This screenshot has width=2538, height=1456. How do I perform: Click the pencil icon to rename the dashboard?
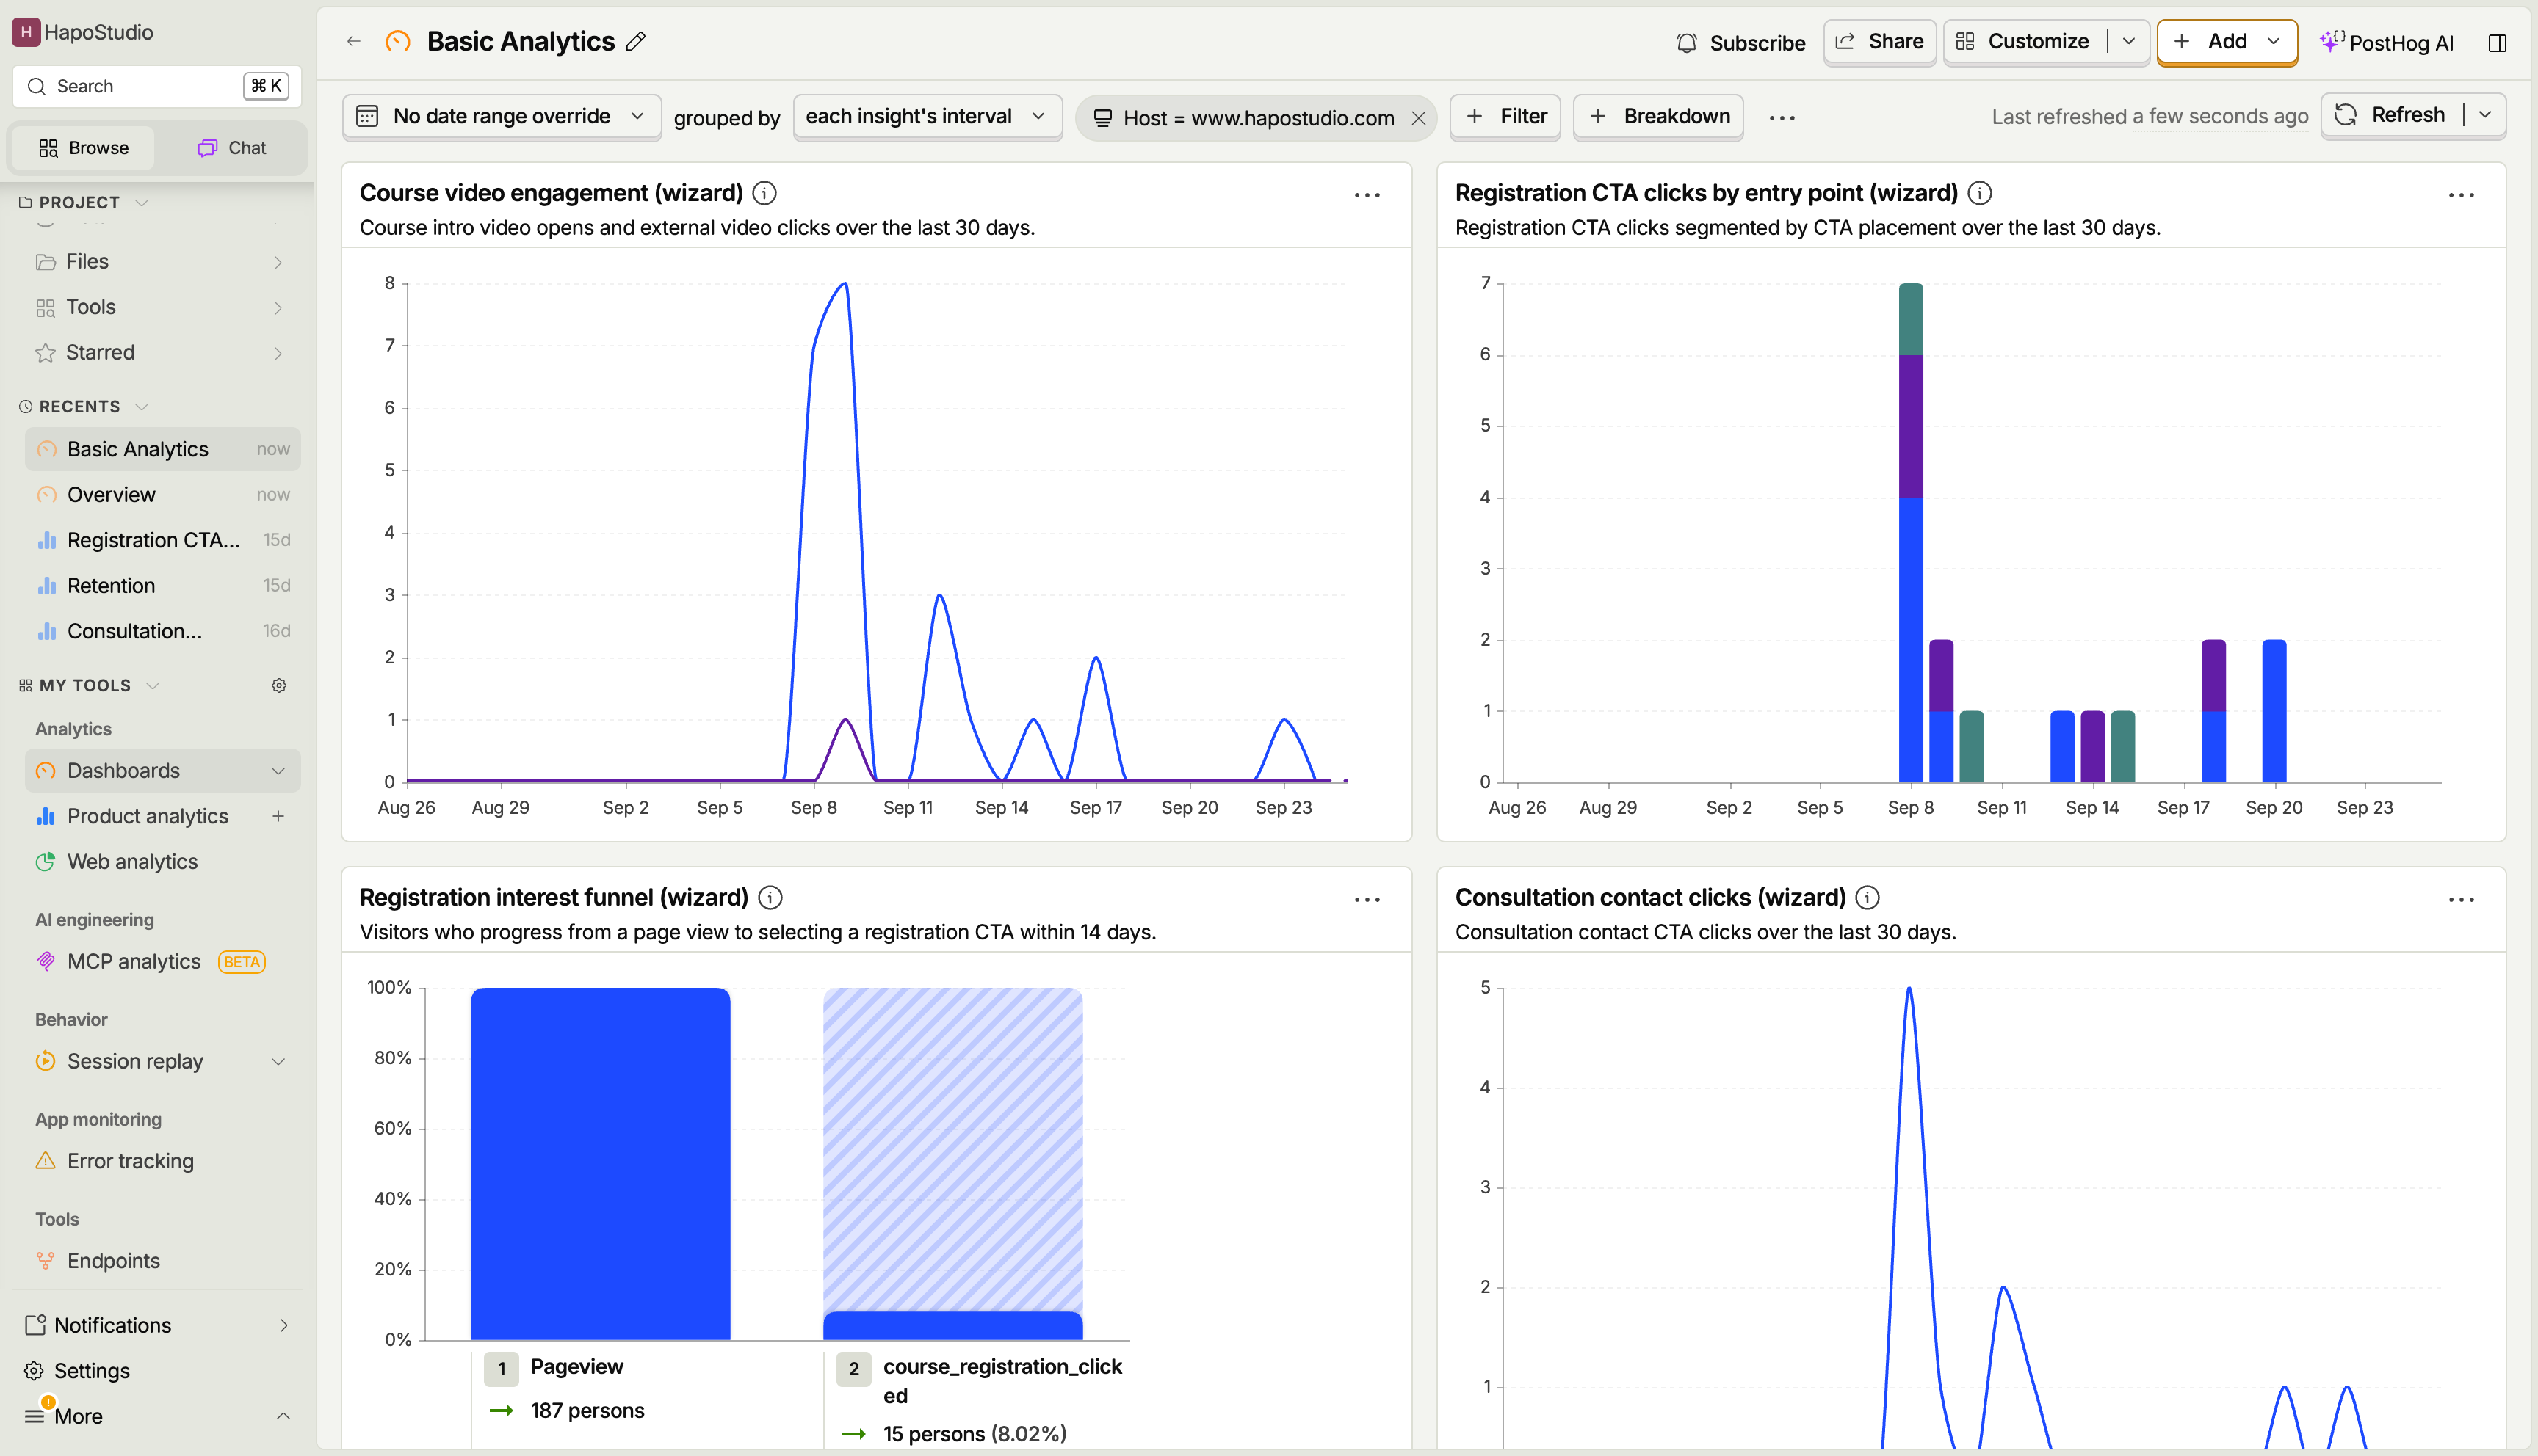click(x=635, y=41)
